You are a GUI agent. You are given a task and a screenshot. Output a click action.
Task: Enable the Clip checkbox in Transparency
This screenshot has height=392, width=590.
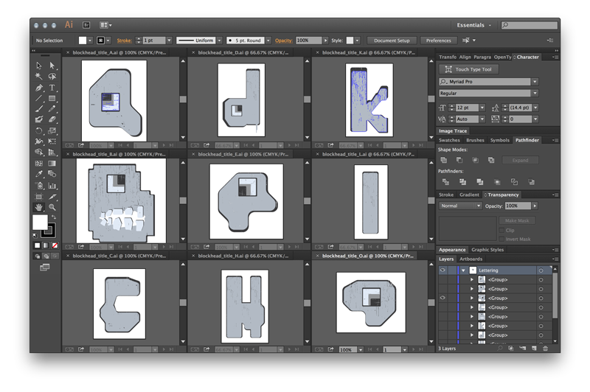pyautogui.click(x=502, y=231)
